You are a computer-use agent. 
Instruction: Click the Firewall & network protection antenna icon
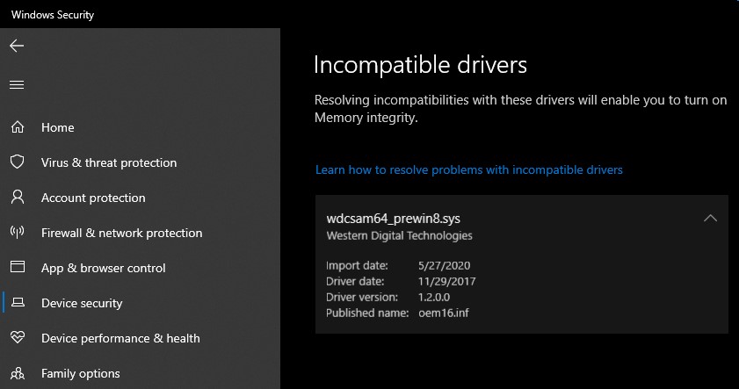point(17,233)
